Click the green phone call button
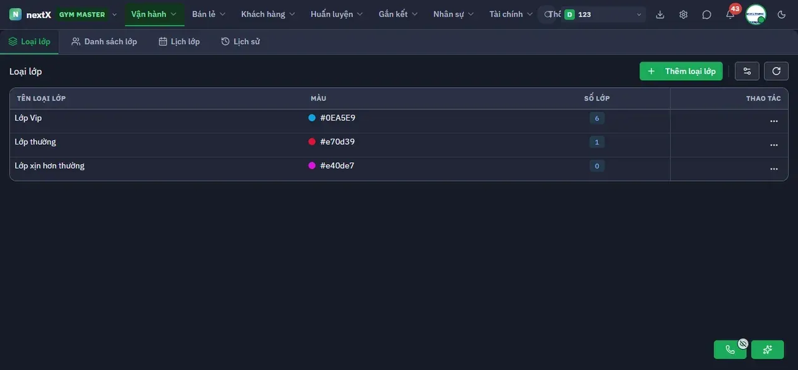Viewport: 798px width, 370px height. pos(730,349)
